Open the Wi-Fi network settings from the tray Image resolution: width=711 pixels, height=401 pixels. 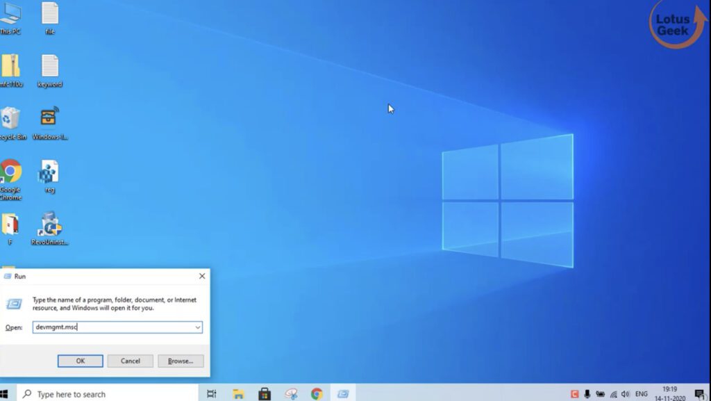[614, 393]
